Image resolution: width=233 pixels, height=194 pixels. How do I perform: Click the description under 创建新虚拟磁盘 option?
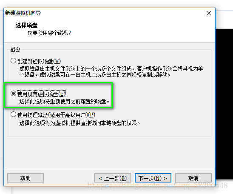point(111,71)
